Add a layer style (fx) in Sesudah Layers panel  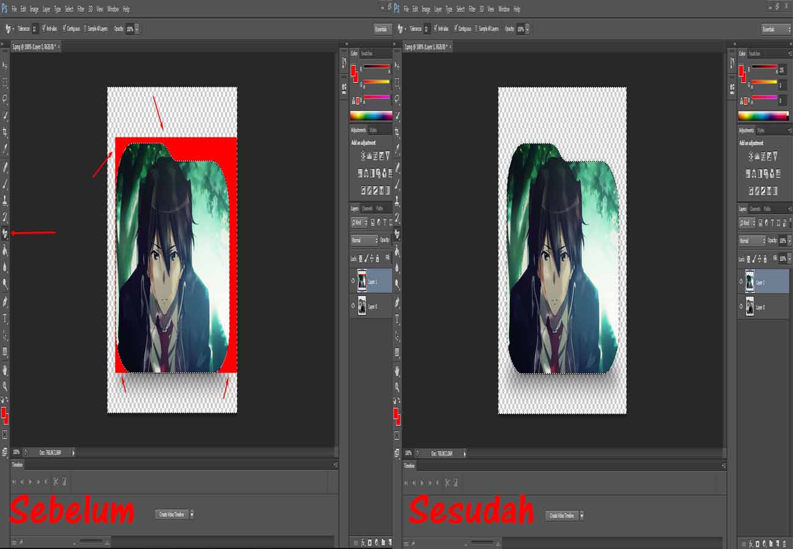coord(751,542)
